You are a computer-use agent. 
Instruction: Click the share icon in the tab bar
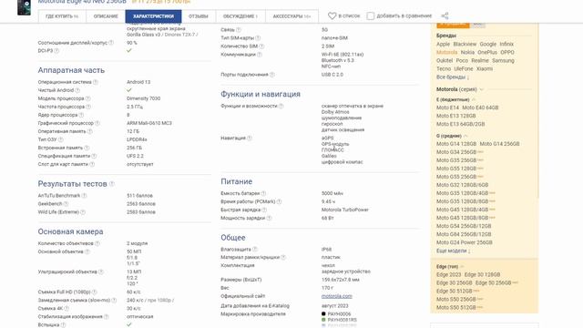pyautogui.click(x=445, y=16)
